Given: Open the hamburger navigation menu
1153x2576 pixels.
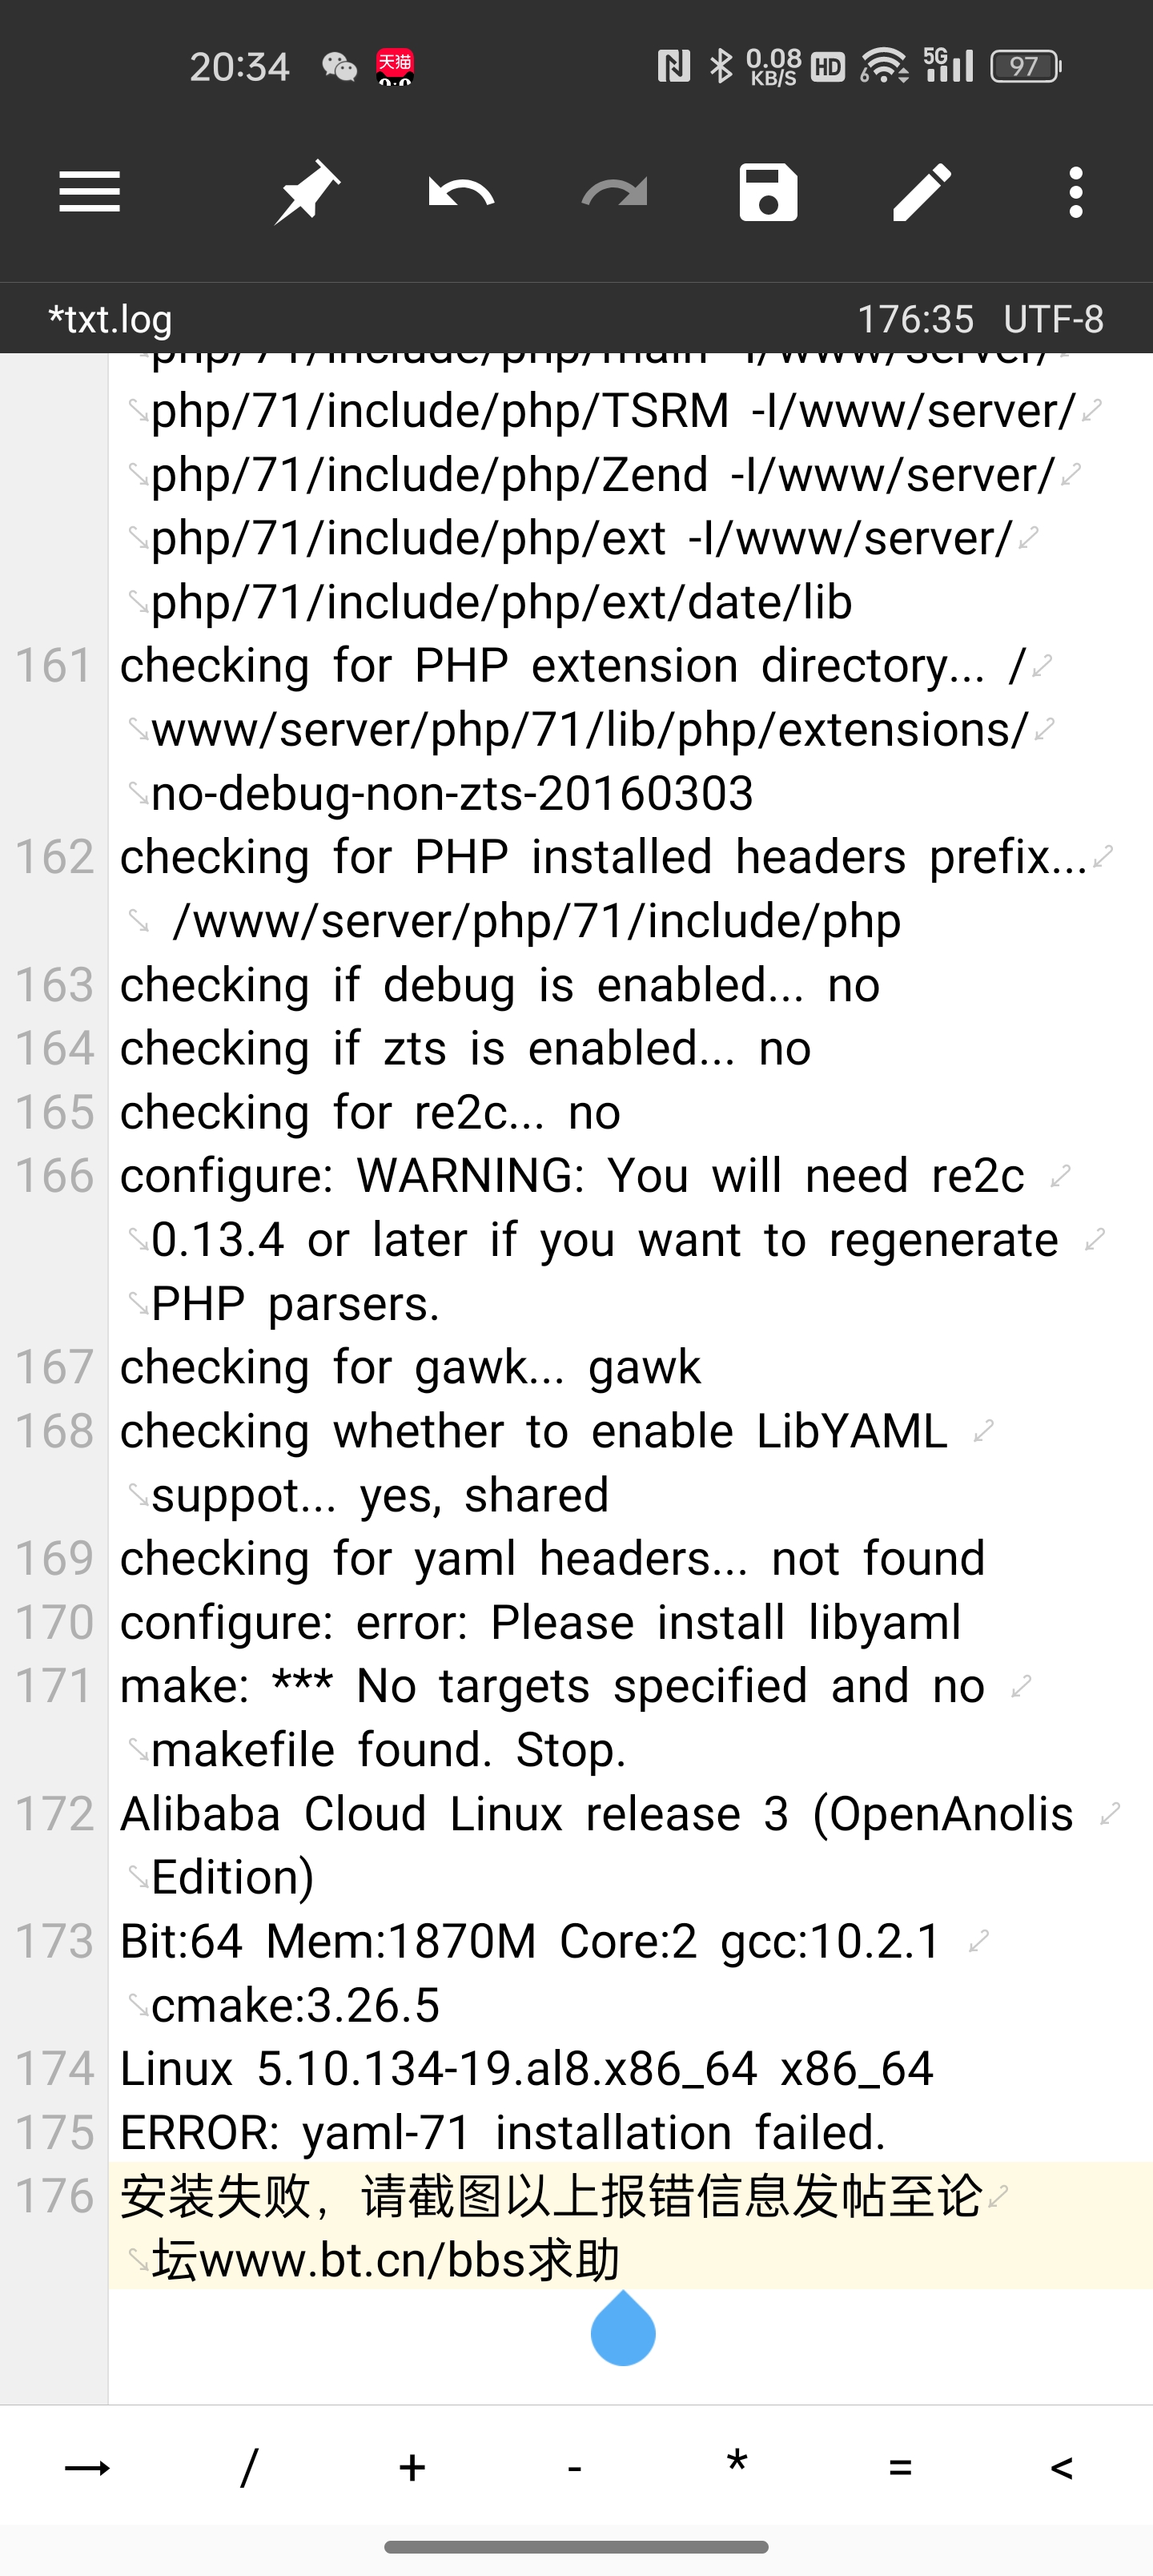Looking at the screenshot, I should pos(89,192).
